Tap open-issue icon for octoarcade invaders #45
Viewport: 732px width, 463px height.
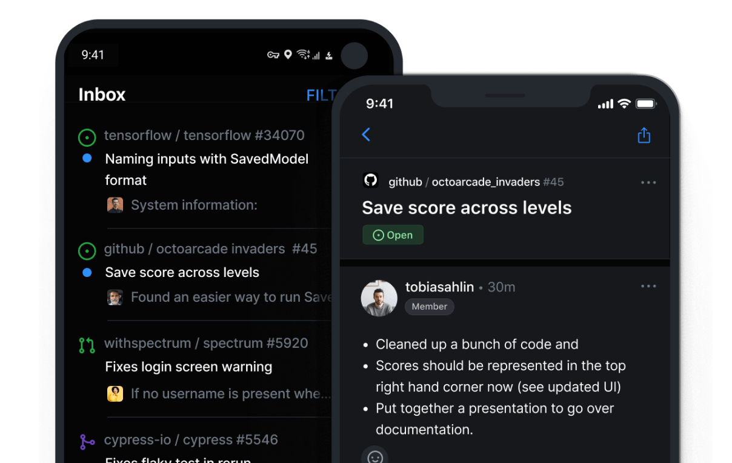[x=87, y=250]
